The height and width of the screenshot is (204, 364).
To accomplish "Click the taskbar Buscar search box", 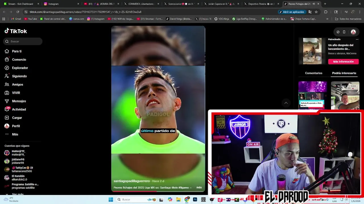I will click(x=136, y=199).
